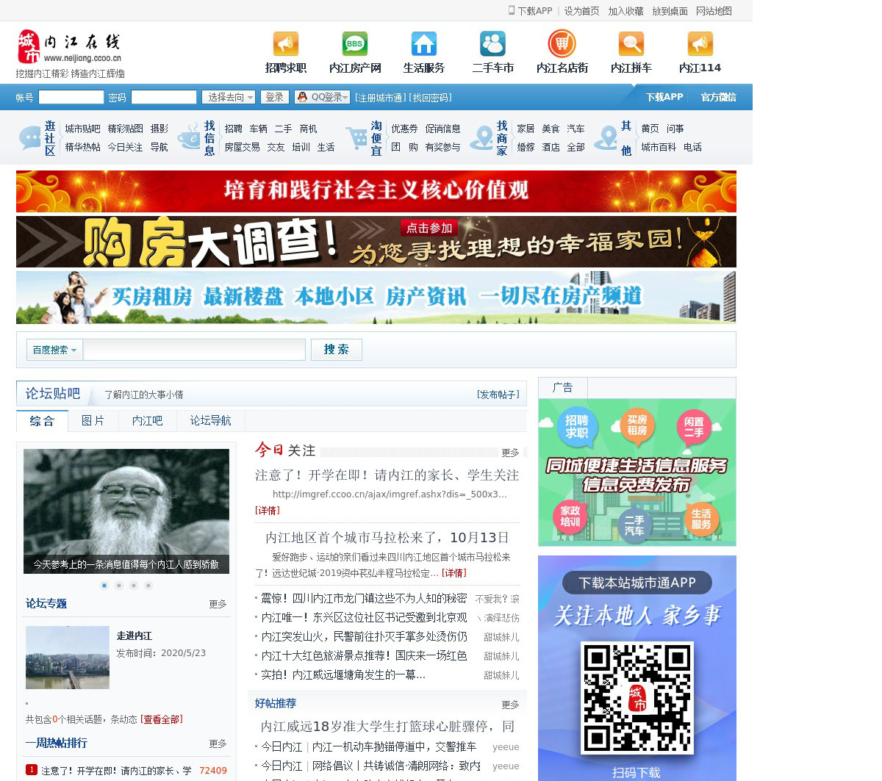Screen dimensions: 882x781
Task: Open headline 注意了！开学在即！请内江的家长
Action: click(387, 475)
